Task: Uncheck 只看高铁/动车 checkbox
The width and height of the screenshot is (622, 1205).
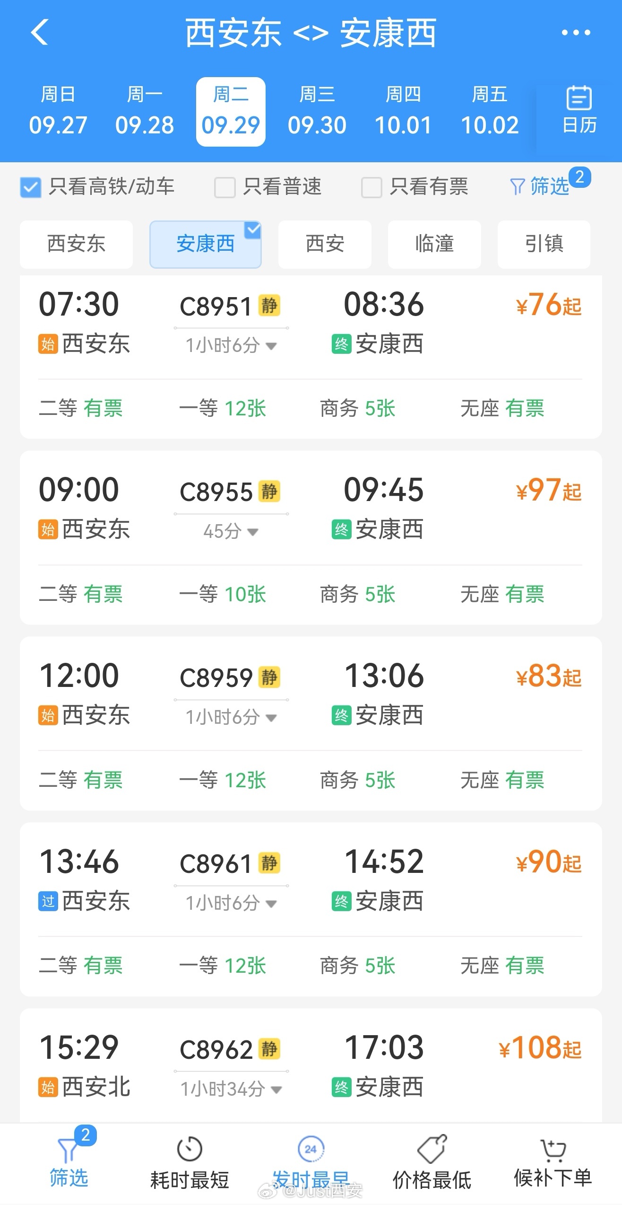Action: tap(31, 187)
